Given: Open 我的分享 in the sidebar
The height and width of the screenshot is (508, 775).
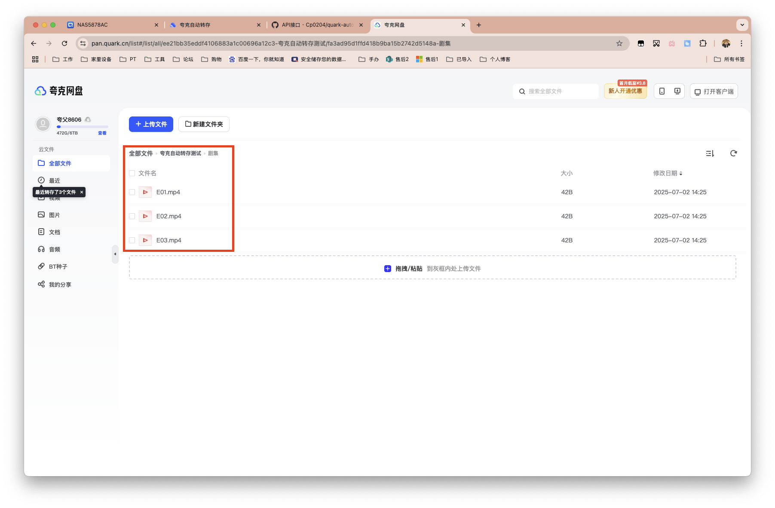Looking at the screenshot, I should click(x=60, y=285).
